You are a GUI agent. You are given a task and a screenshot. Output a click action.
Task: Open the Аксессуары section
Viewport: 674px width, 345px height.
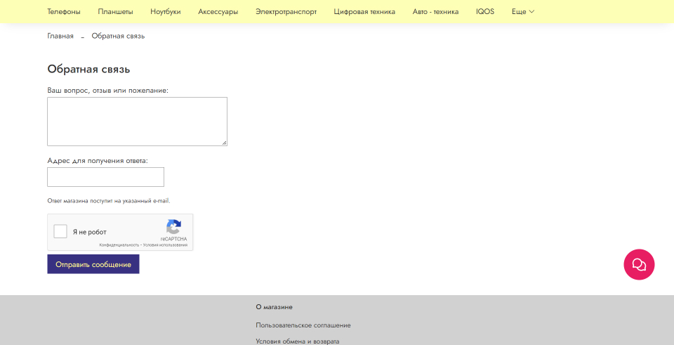tap(218, 12)
